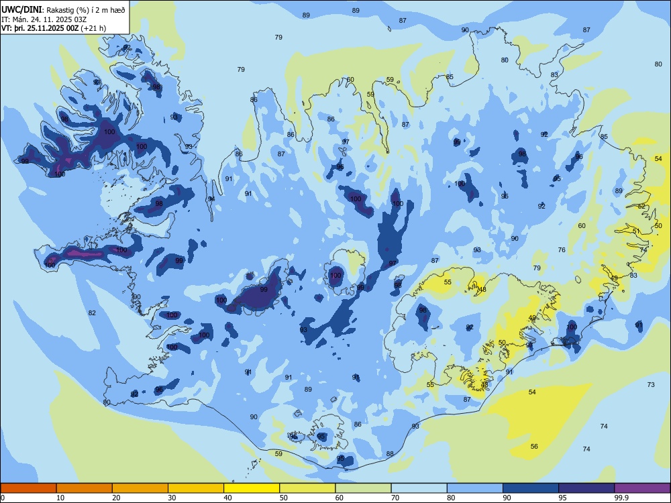Choose the light blue 80–90 legend swatch
Screen dimensions: 671x503
click(x=475, y=488)
